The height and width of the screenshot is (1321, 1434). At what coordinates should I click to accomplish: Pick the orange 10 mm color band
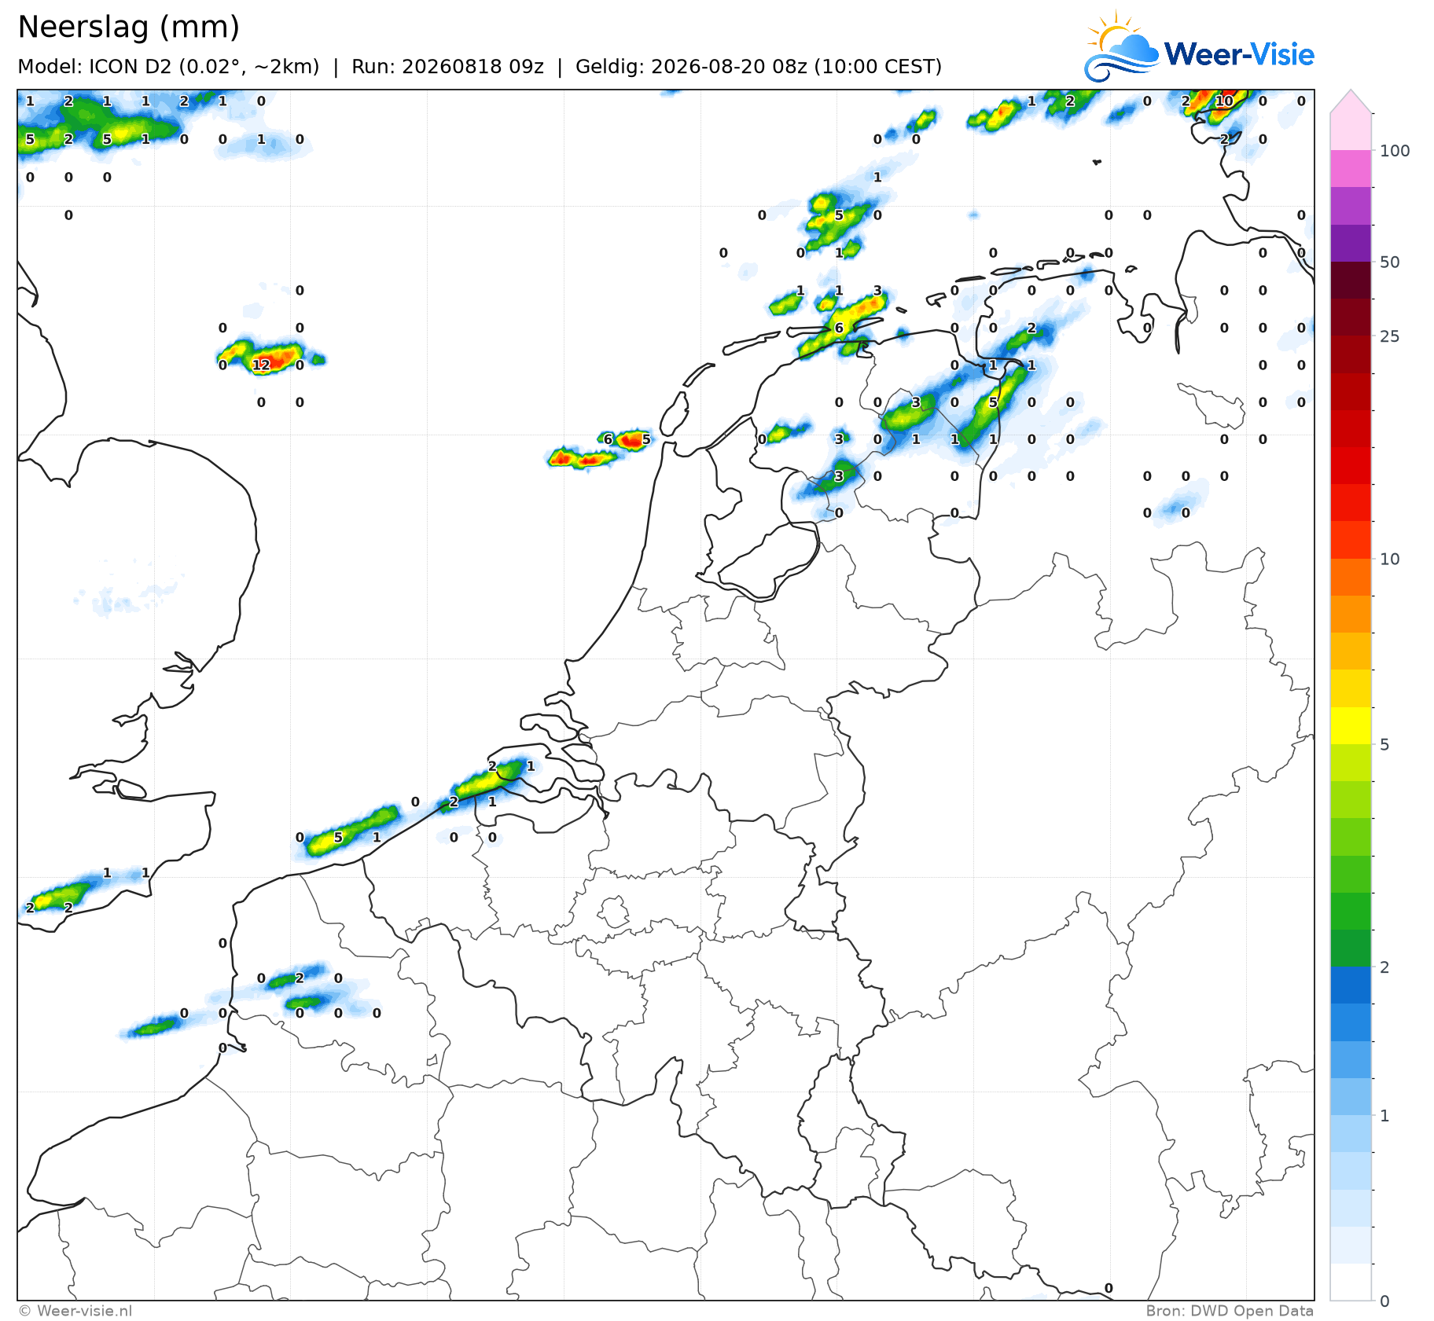tap(1351, 577)
